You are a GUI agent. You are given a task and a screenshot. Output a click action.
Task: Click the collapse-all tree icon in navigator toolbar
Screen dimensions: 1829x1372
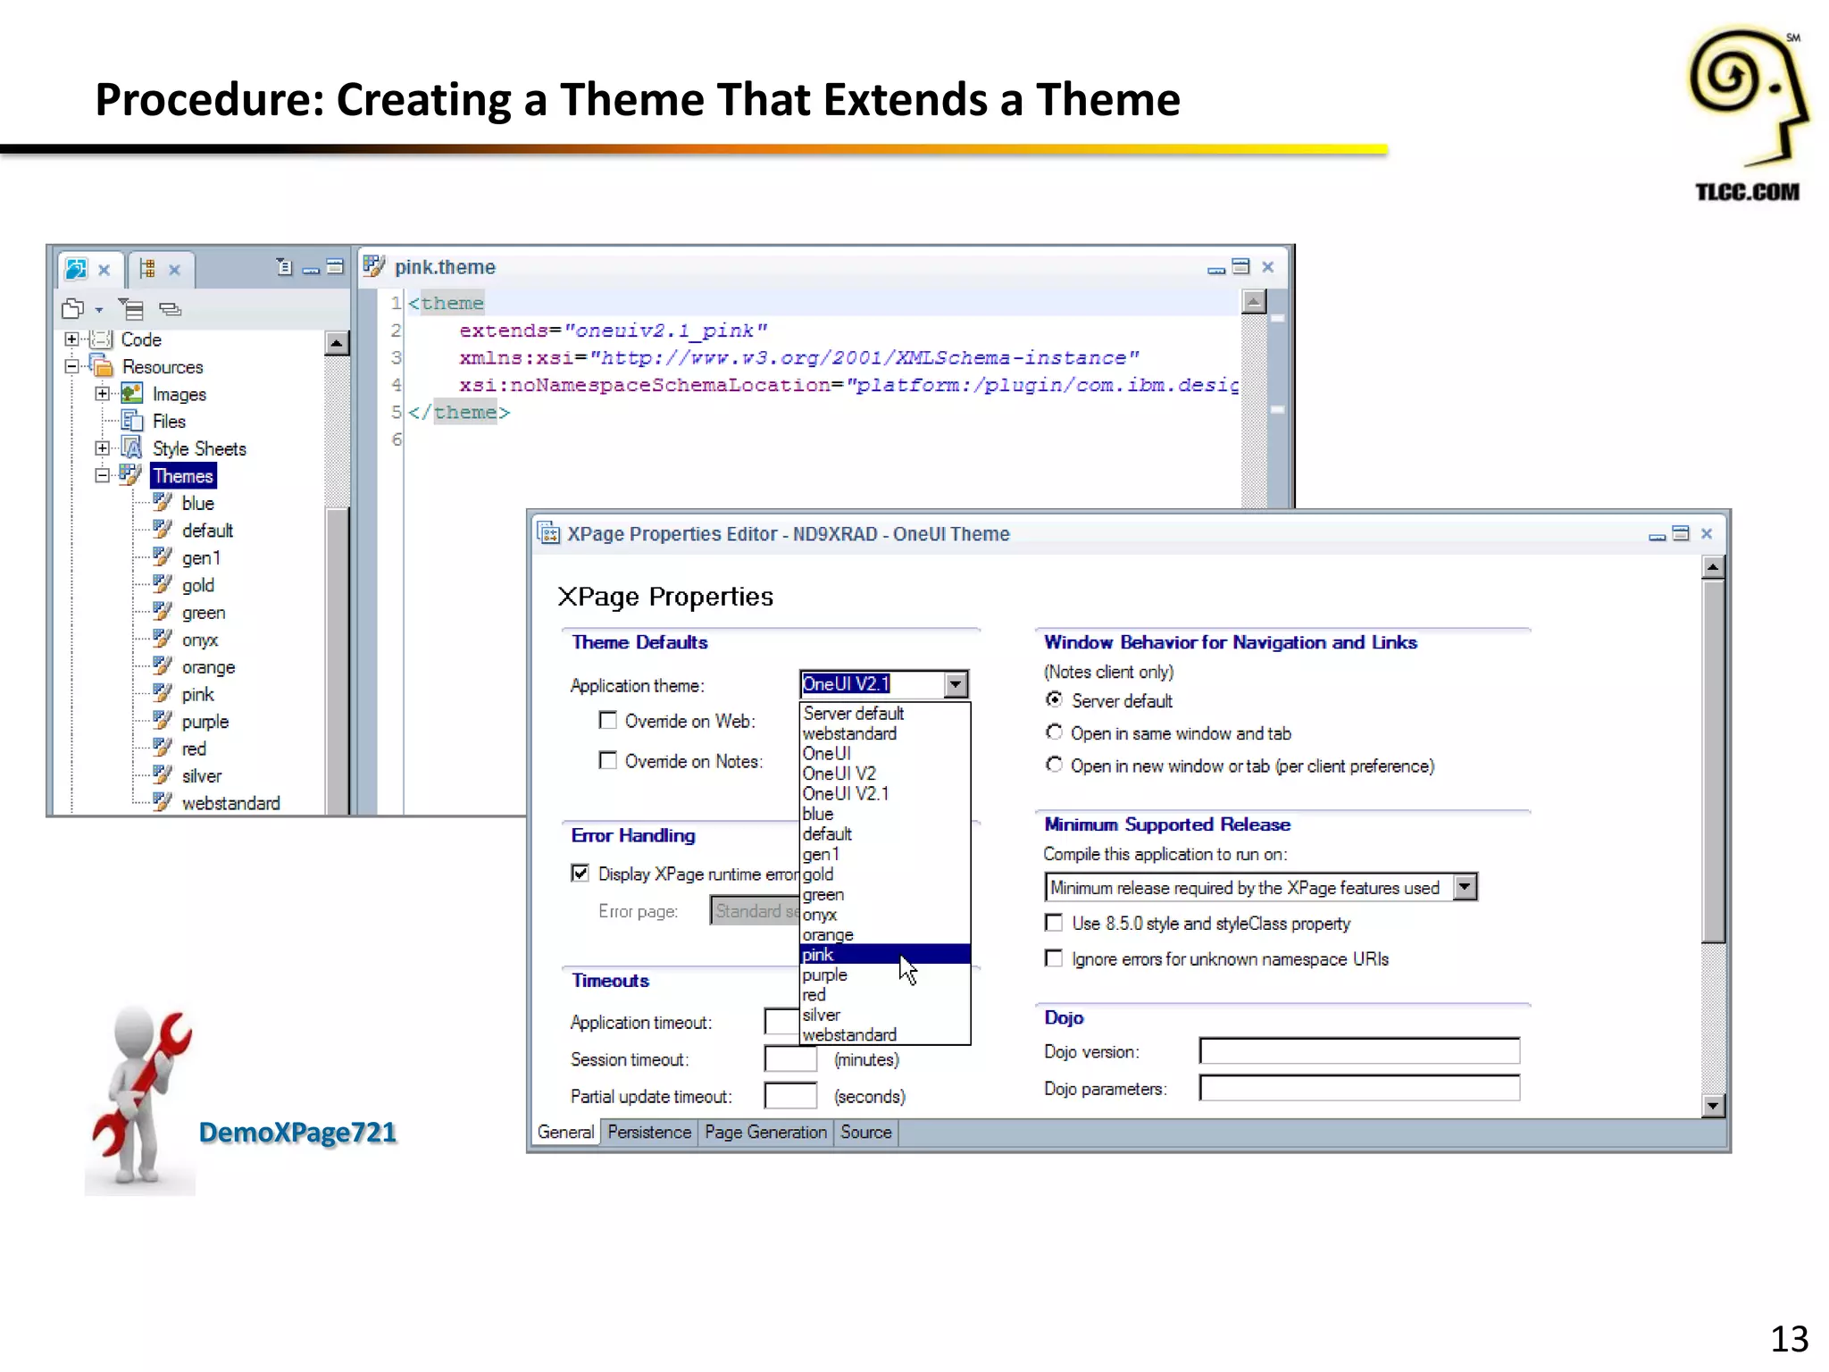(x=131, y=309)
